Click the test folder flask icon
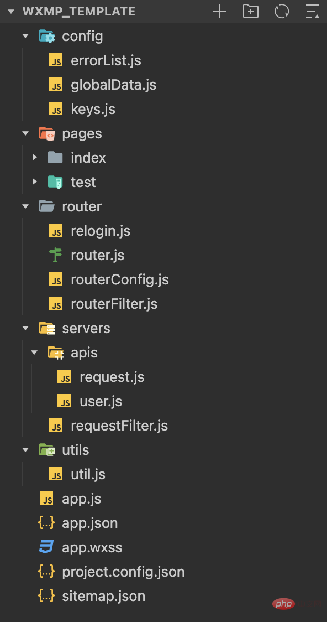The height and width of the screenshot is (622, 327). point(55,182)
